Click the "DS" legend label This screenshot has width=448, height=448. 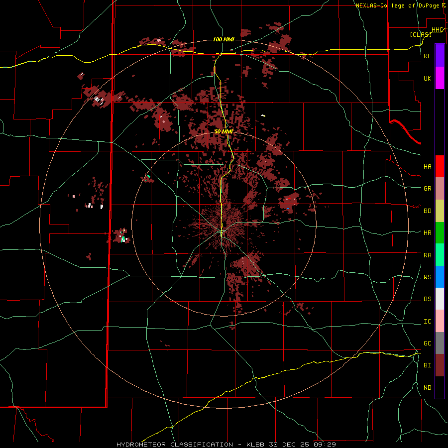coord(427,299)
